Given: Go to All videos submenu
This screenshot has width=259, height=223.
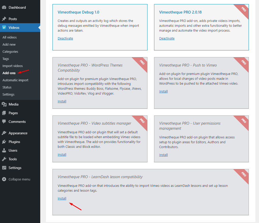Looking at the screenshot, I should (x=10, y=37).
